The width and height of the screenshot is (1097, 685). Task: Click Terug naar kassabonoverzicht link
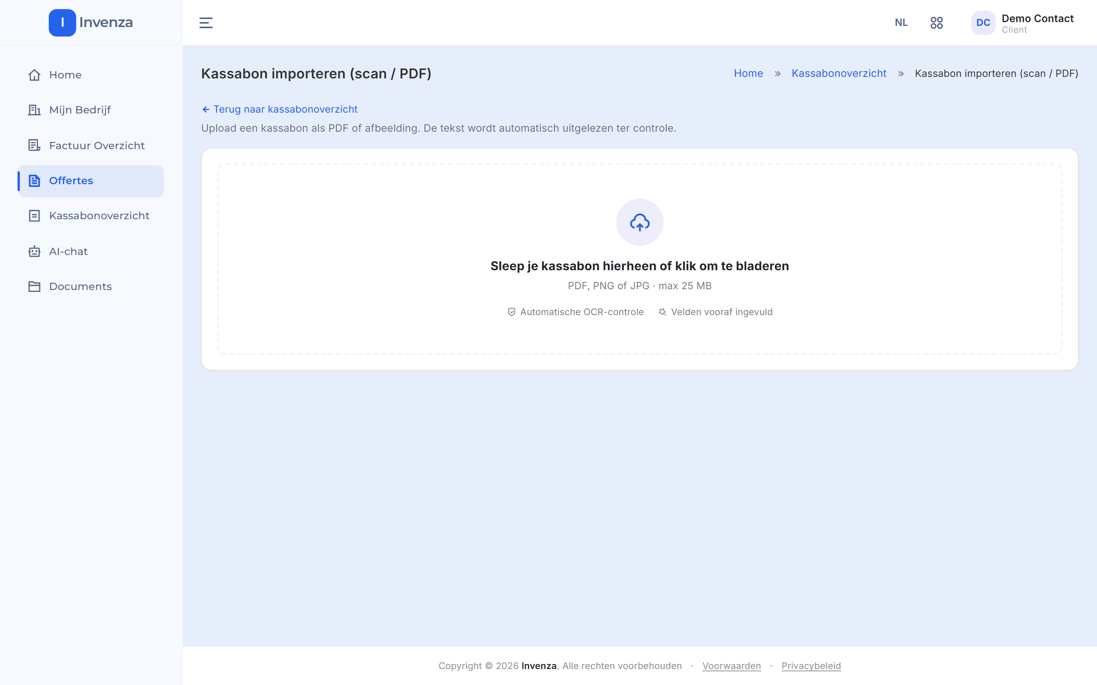pos(280,109)
